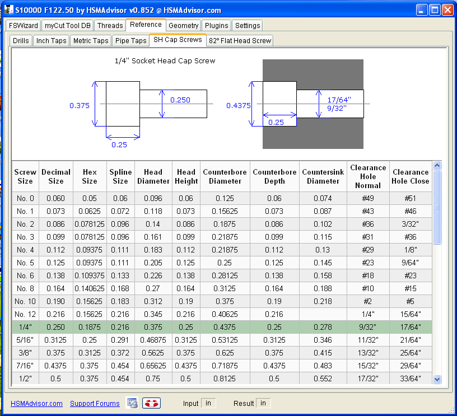
Task: Open the Metric Taps sub-tab
Action: [x=91, y=40]
